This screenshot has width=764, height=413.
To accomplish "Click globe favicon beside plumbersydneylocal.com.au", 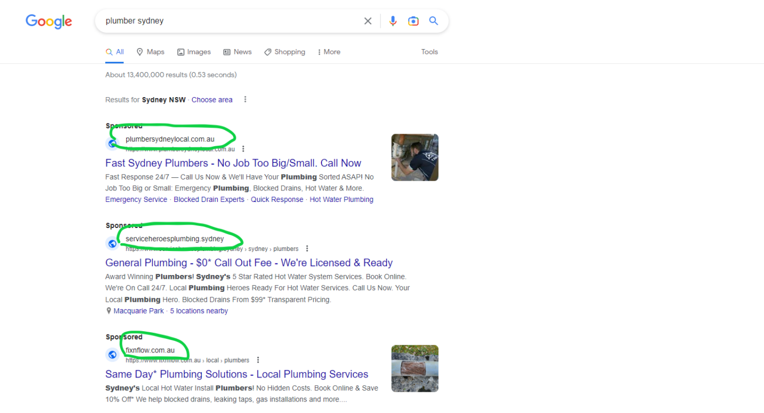I will coord(112,144).
